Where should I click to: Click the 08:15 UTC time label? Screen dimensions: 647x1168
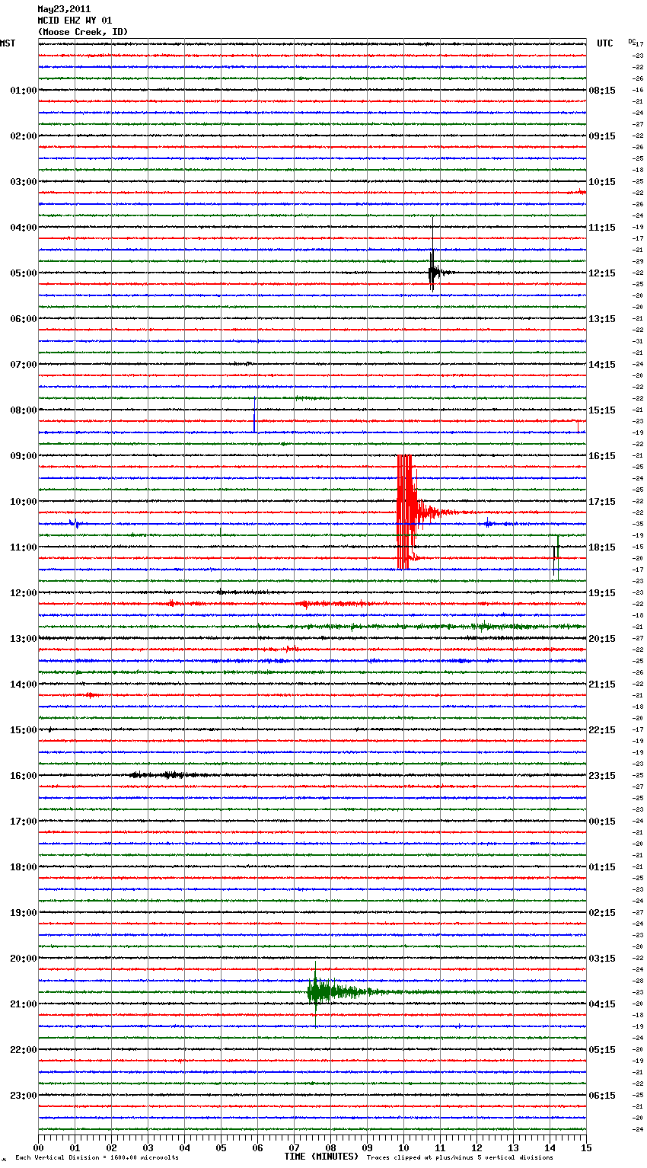tap(602, 91)
